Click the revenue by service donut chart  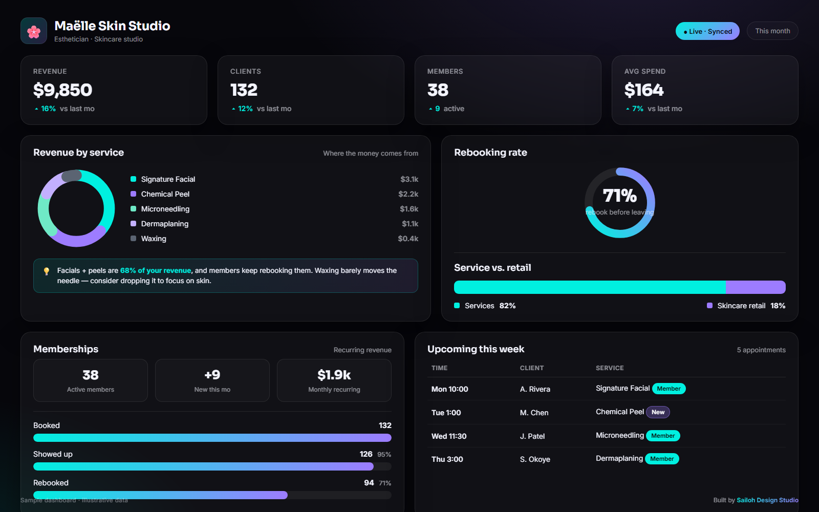click(x=76, y=208)
